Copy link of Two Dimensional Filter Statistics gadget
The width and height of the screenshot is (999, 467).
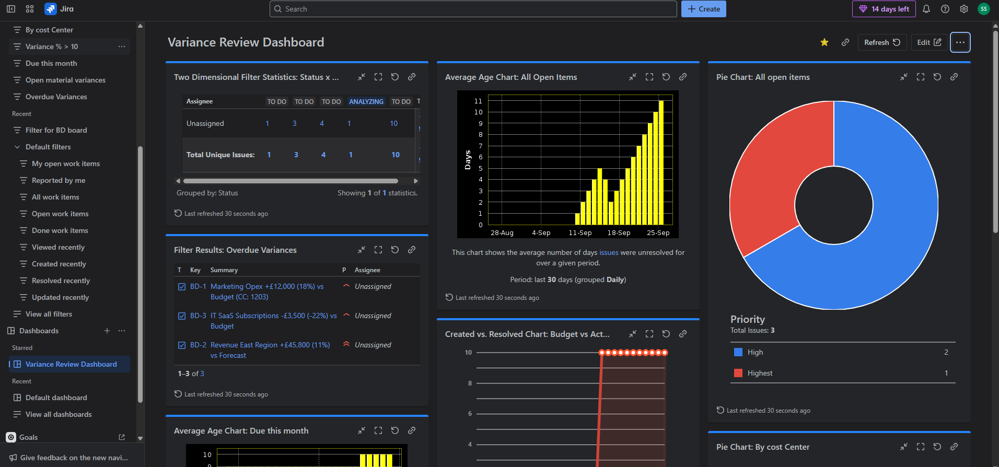coord(412,77)
